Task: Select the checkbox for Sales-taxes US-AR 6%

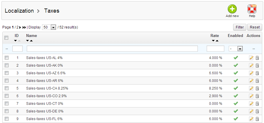Action: 6,81
